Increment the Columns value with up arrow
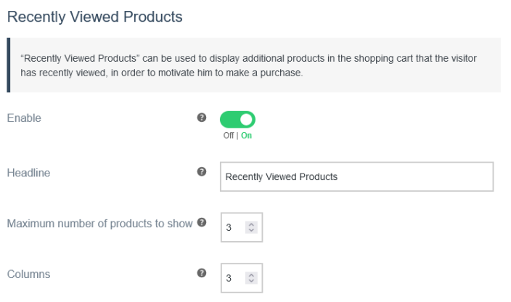 point(252,275)
